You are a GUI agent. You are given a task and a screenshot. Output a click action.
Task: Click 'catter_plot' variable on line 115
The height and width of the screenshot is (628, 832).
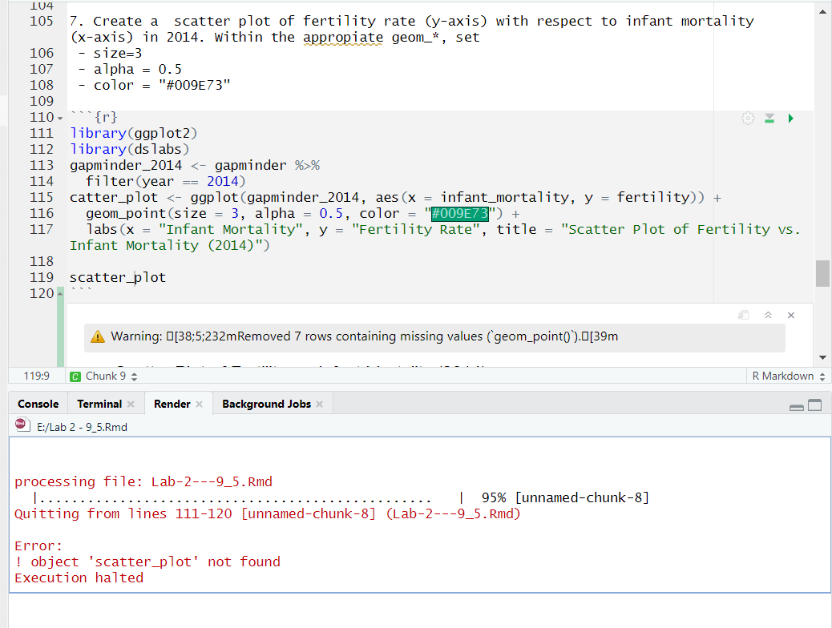coord(114,197)
